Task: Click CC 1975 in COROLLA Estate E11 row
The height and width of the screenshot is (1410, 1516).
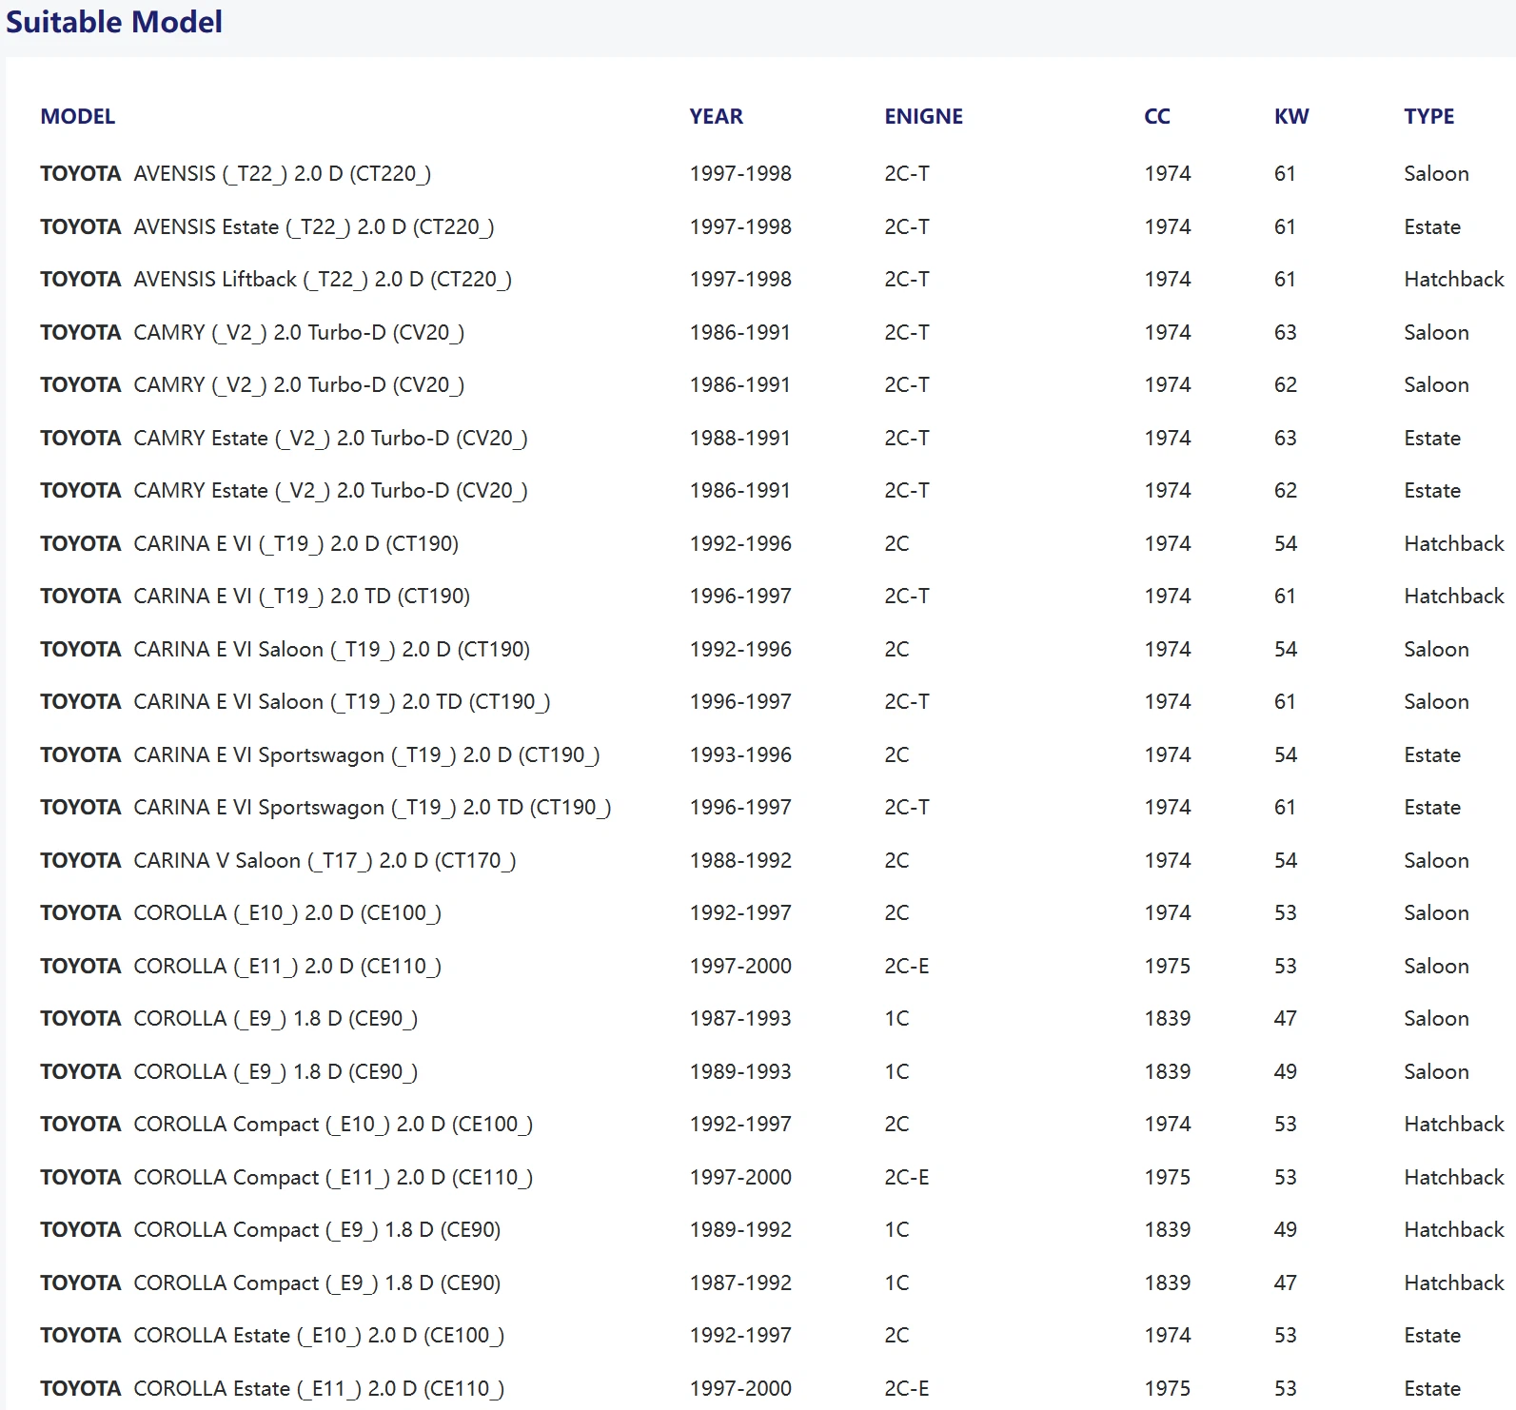Action: [x=1168, y=1388]
